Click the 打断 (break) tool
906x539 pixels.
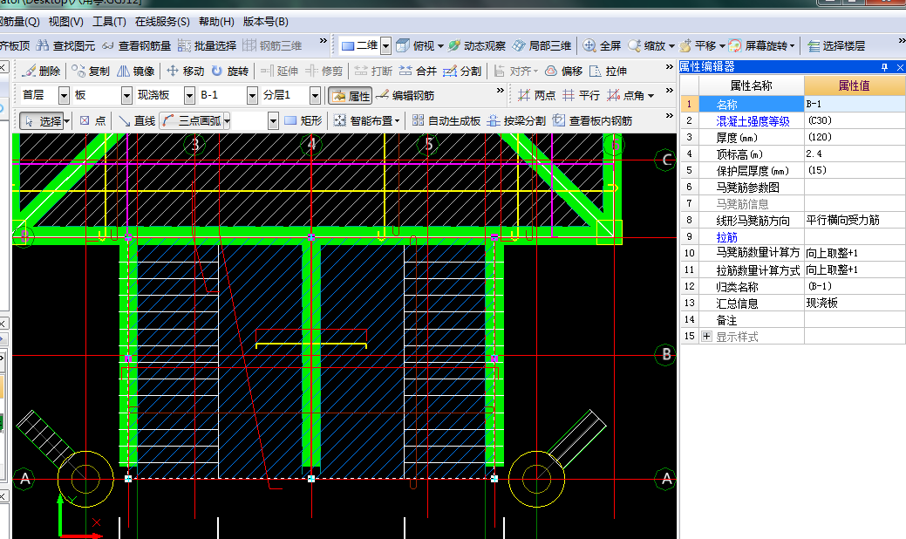point(373,71)
